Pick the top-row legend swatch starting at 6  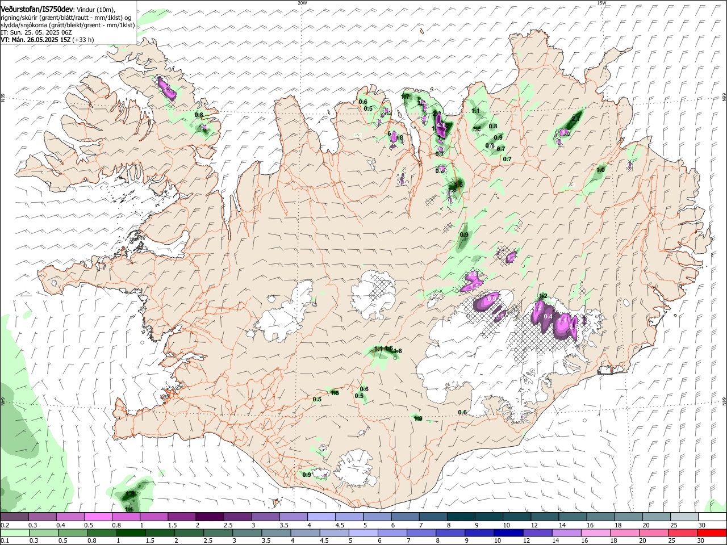(405, 517)
